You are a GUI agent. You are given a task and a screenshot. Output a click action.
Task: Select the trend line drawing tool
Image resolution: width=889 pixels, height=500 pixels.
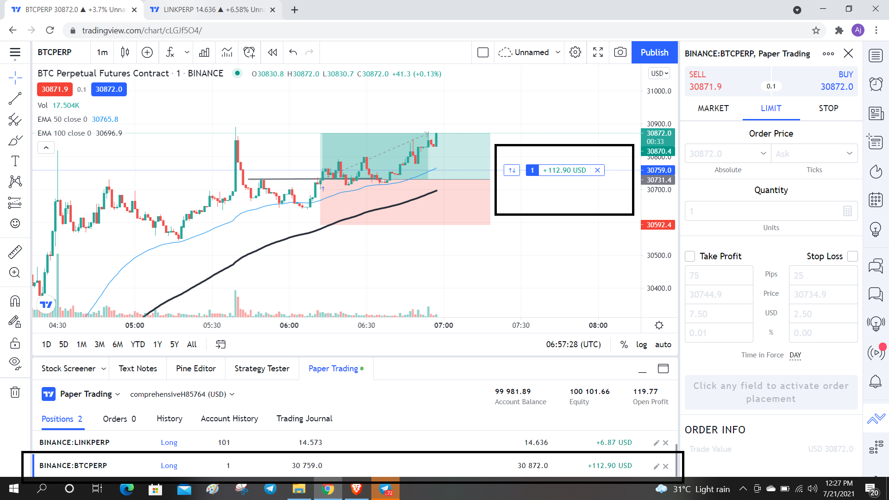pos(15,98)
